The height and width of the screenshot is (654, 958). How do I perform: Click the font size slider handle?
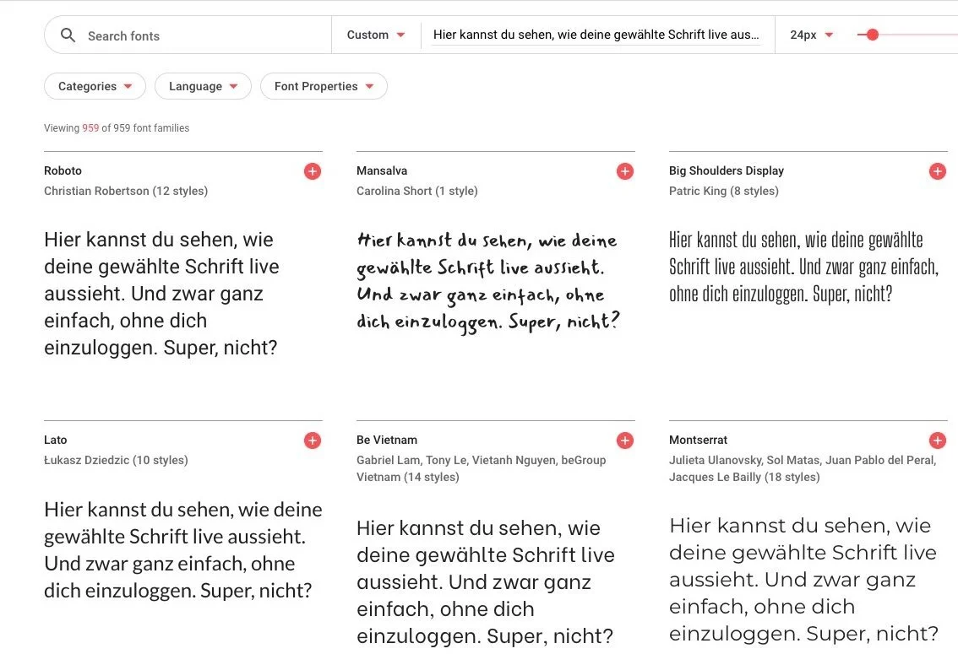[x=873, y=35]
